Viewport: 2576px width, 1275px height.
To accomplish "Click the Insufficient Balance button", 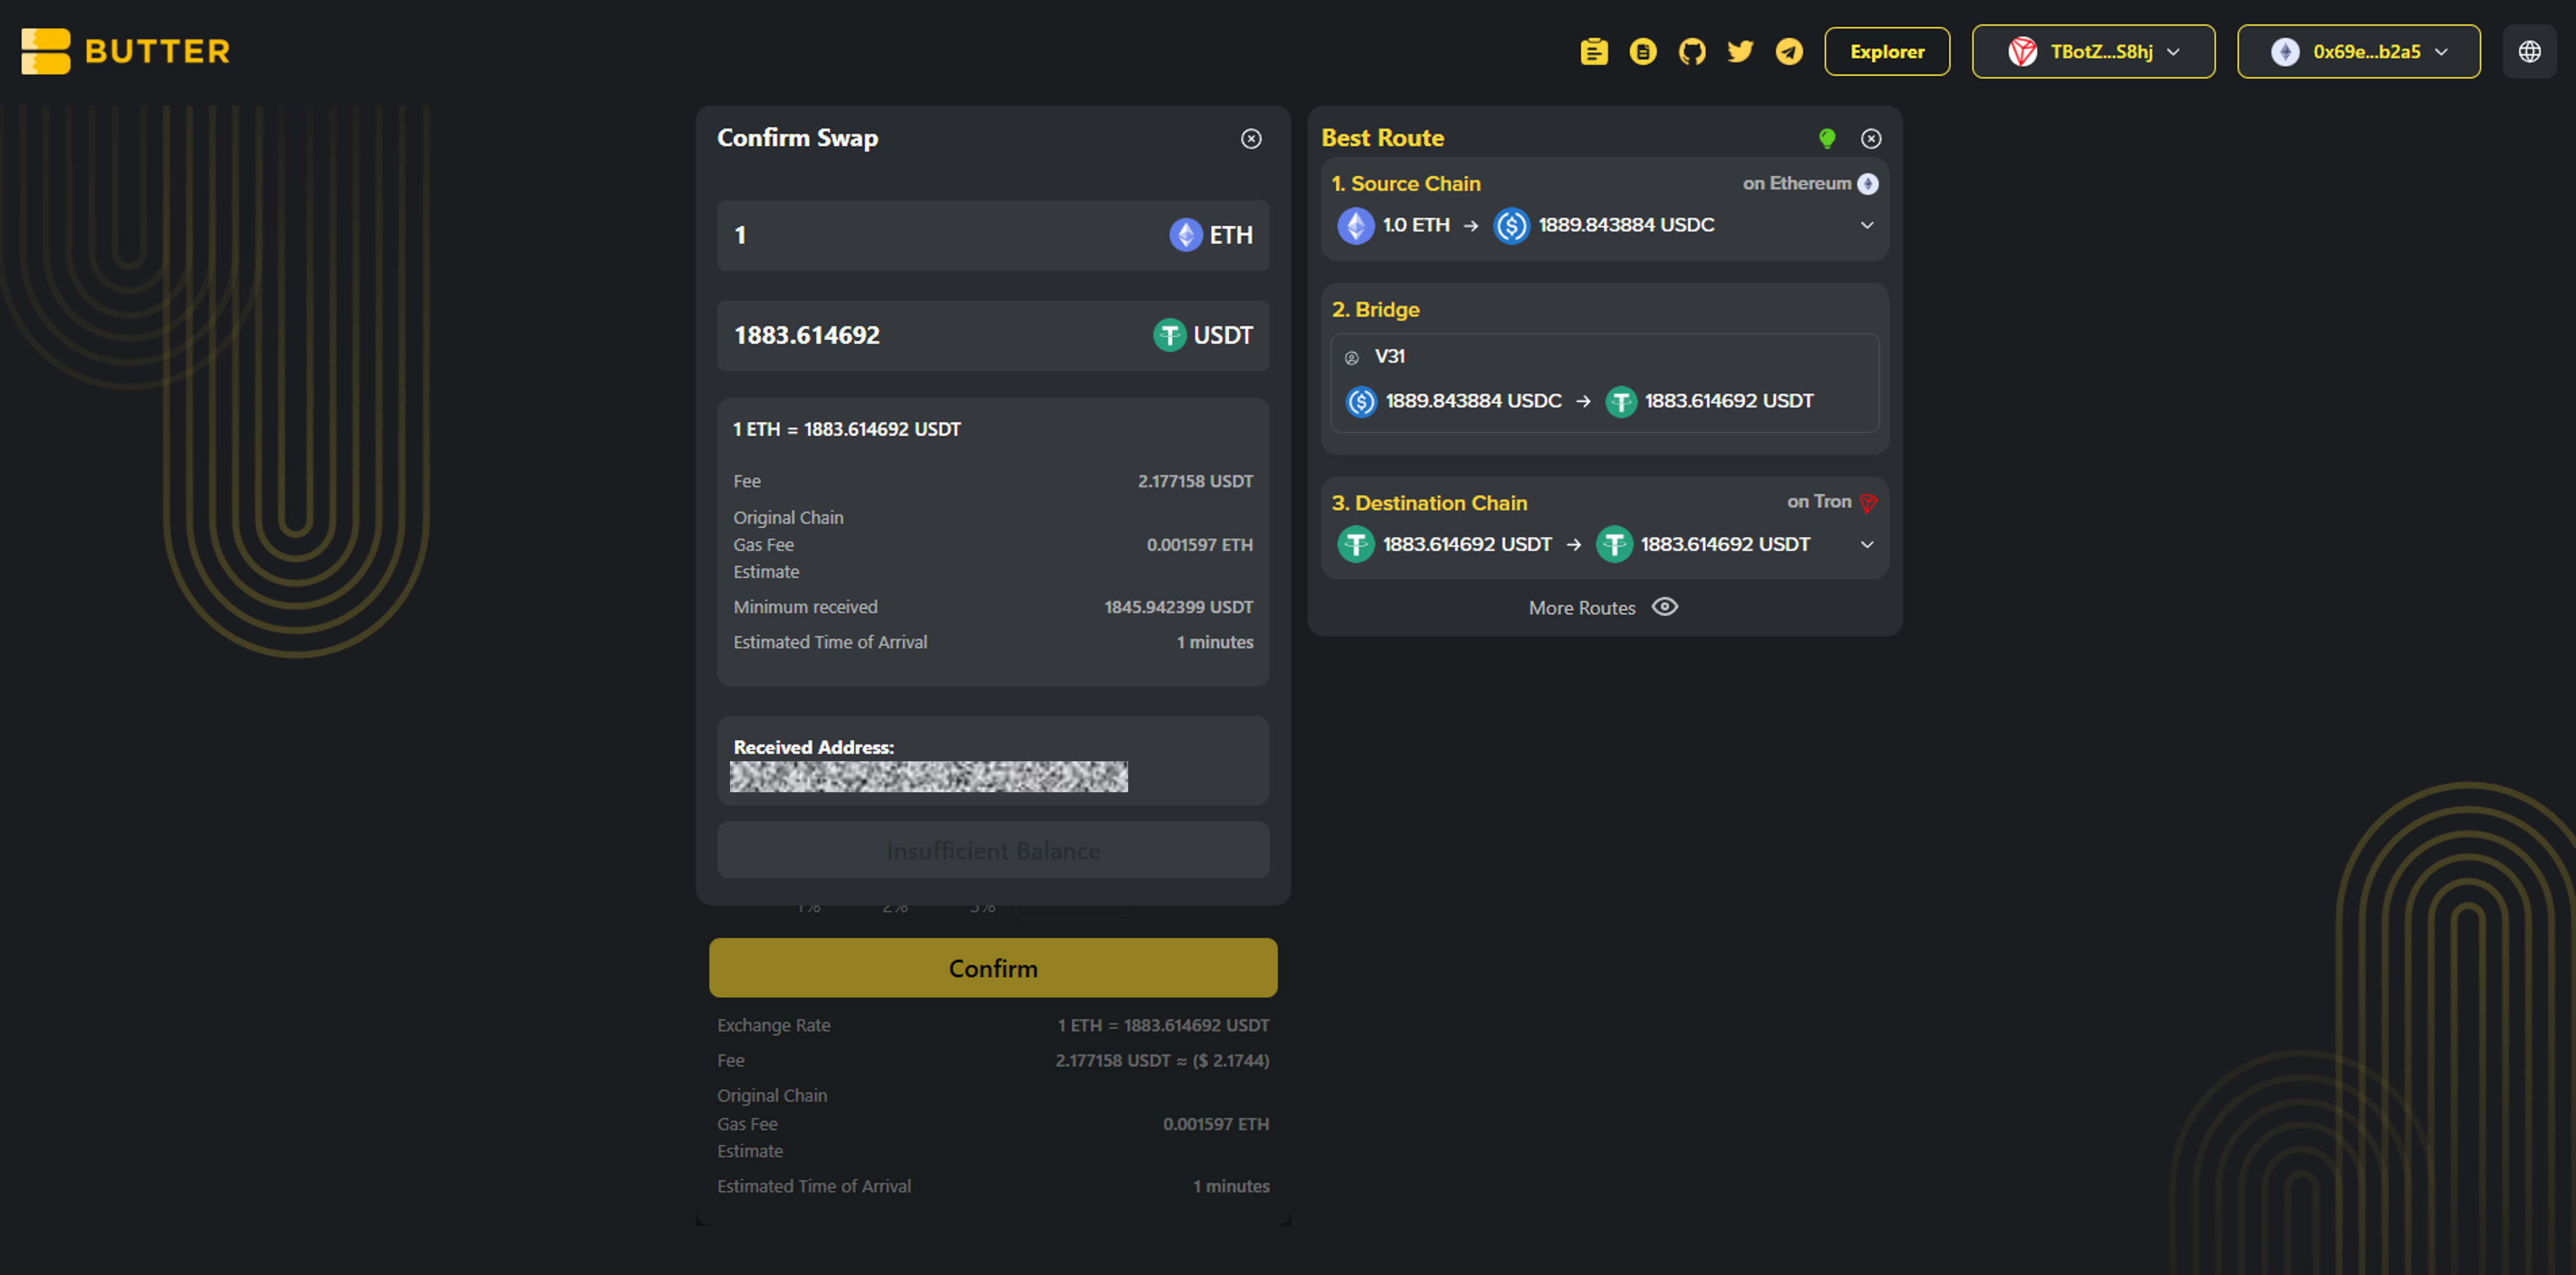I will click(x=993, y=850).
